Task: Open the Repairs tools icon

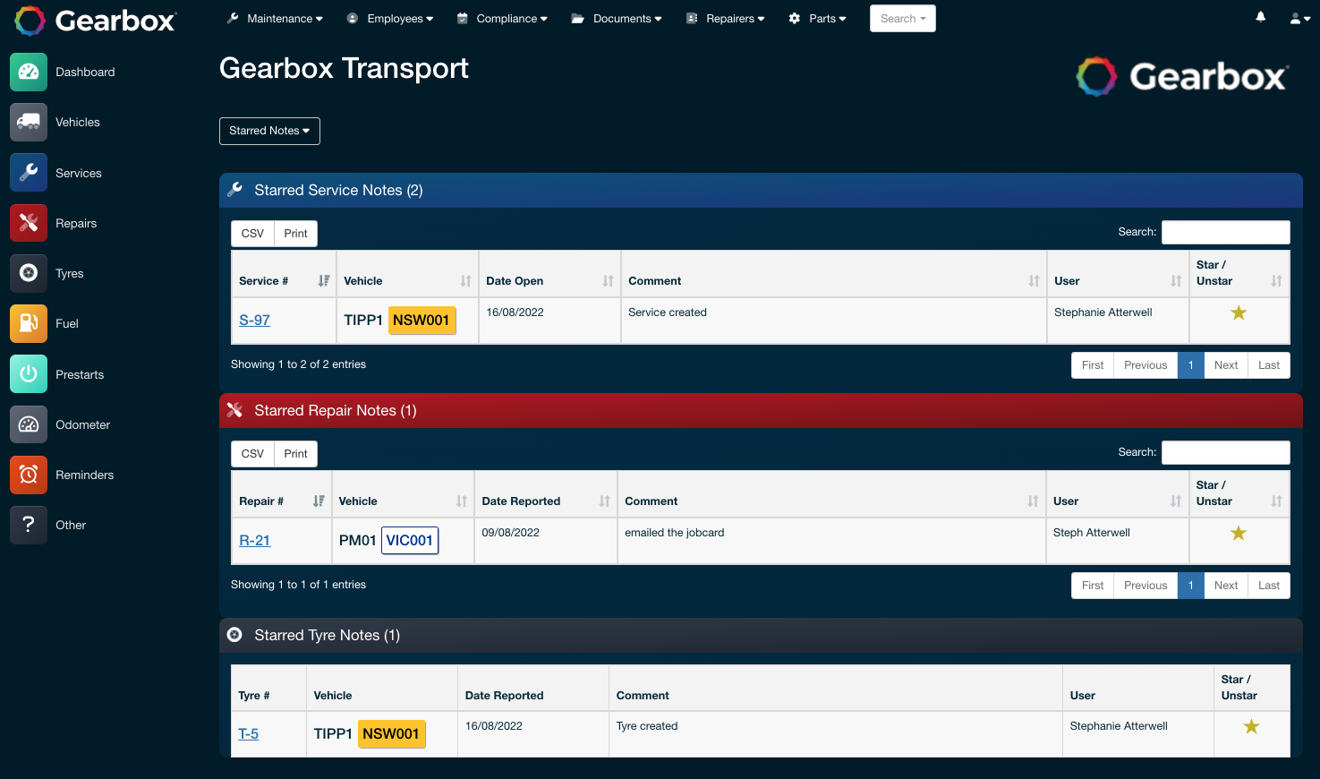Action: (29, 223)
